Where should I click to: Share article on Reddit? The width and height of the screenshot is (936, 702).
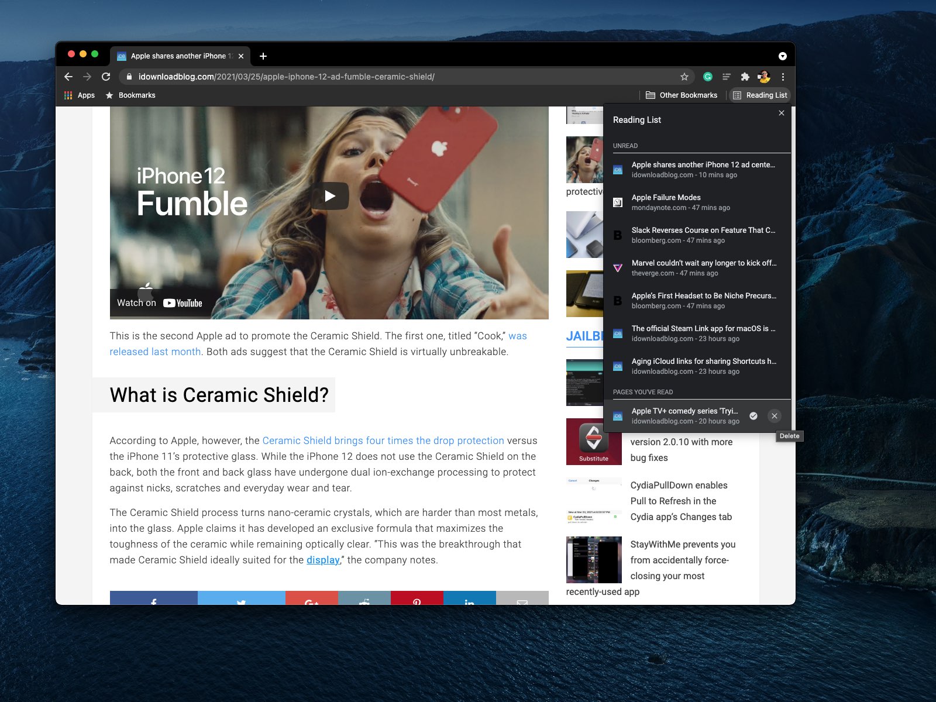[x=364, y=598]
